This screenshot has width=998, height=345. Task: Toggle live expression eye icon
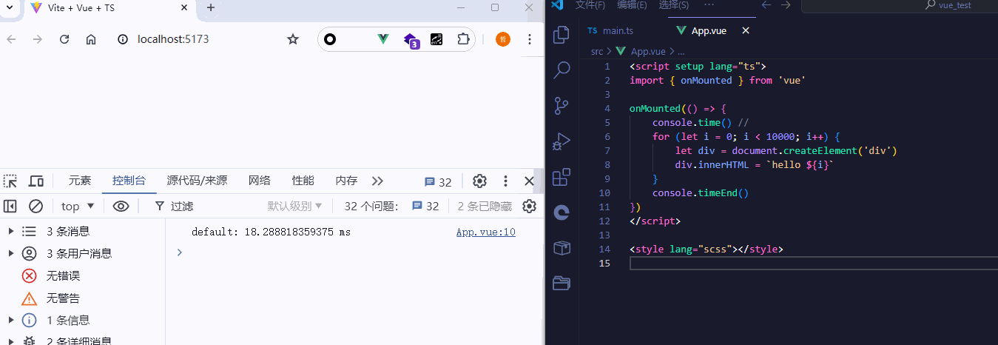(x=121, y=207)
